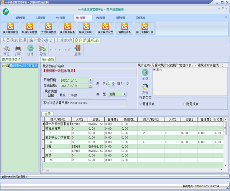The image size is (230, 191).
Task: Switch to 人员管理 ribbon tab
Action: 40,18
